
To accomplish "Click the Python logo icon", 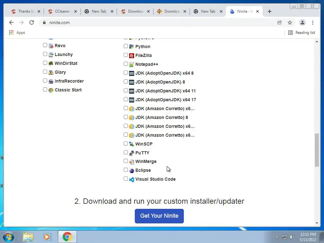I will coord(131,47).
